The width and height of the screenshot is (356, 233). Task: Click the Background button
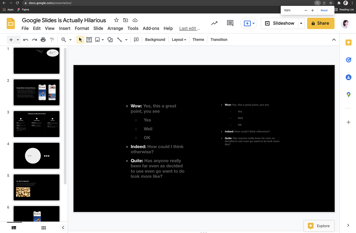click(x=155, y=40)
